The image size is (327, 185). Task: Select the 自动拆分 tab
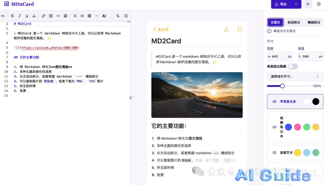point(294,22)
